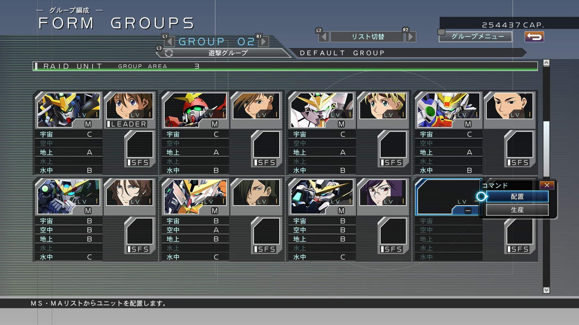Screen dimensions: 579x325
Task: Toggle LEADER designation on the first pilot
Action: pos(127,124)
